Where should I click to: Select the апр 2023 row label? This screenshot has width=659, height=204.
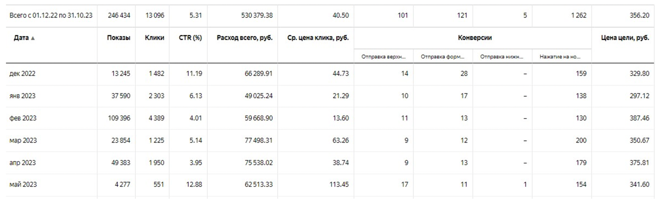click(22, 163)
